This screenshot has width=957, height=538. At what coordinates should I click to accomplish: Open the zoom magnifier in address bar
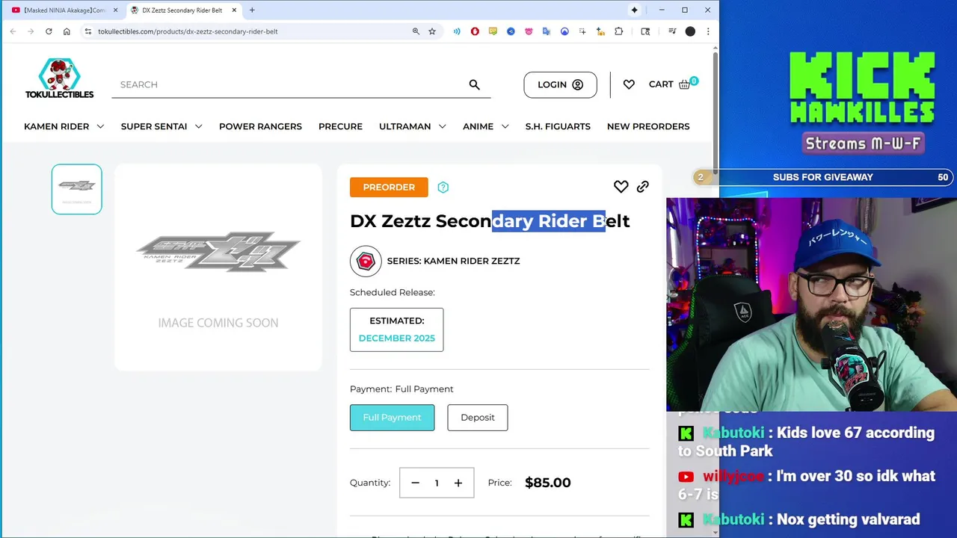(416, 31)
